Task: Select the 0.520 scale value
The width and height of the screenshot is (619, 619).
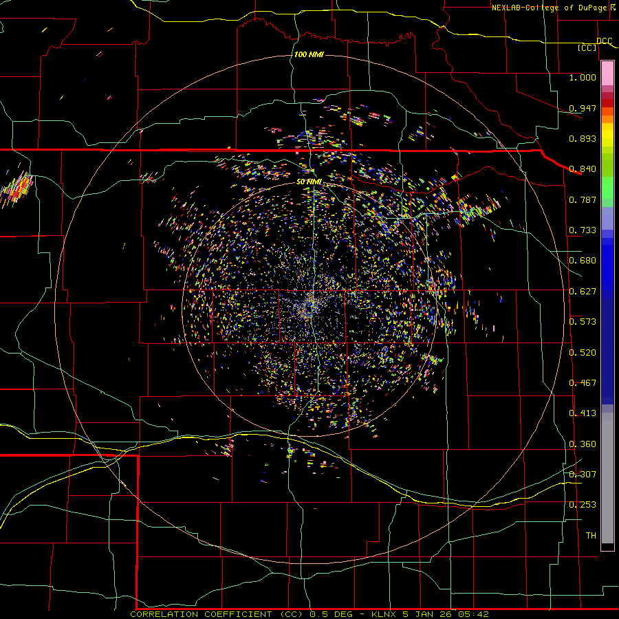Action: [x=583, y=353]
